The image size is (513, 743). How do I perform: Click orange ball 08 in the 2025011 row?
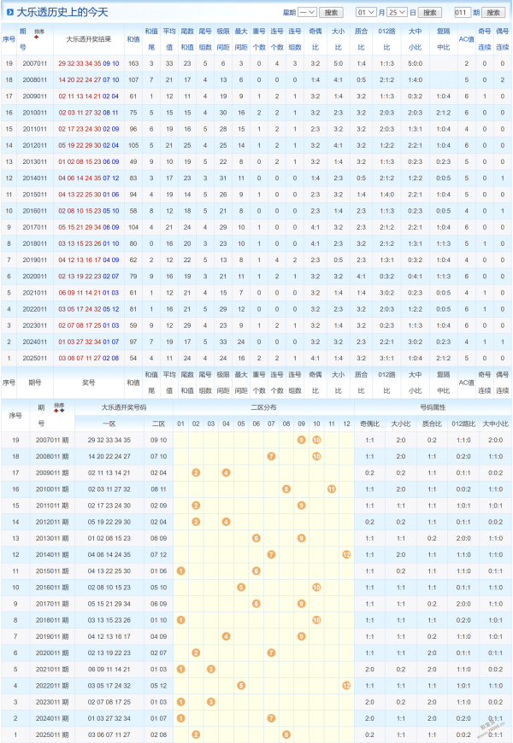(286, 734)
